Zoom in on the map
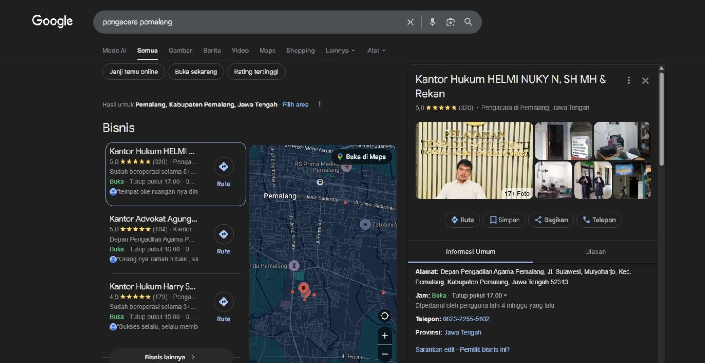The image size is (705, 363). 385,336
